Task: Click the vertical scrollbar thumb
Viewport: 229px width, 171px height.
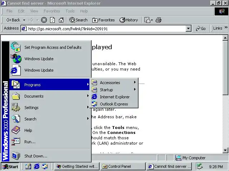Action: coord(225,68)
